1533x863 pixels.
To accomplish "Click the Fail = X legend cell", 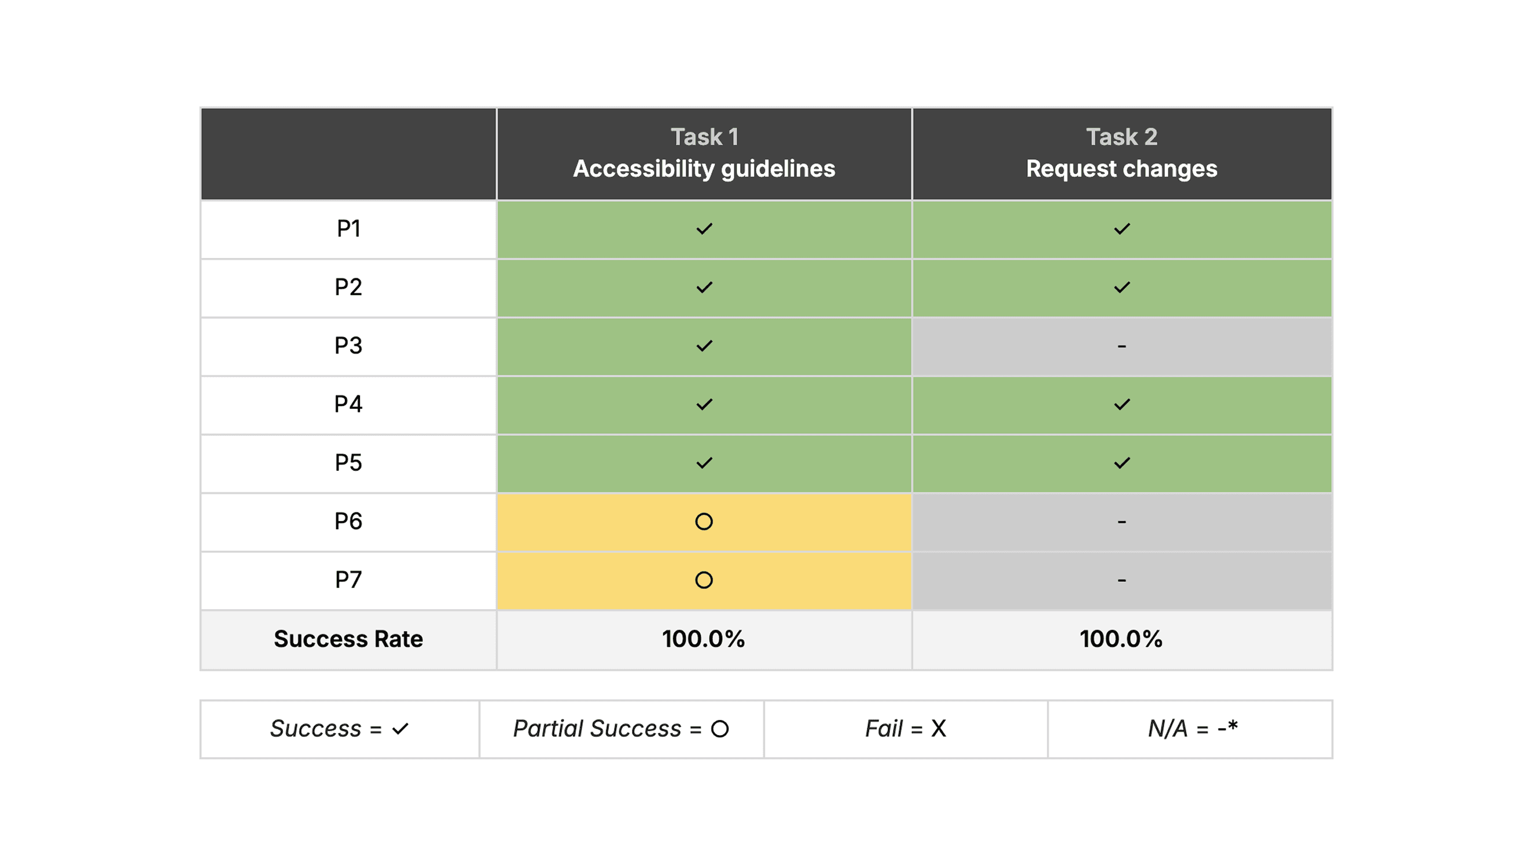I will [906, 729].
